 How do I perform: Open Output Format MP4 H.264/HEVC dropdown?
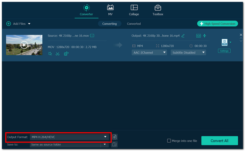(x=69, y=137)
